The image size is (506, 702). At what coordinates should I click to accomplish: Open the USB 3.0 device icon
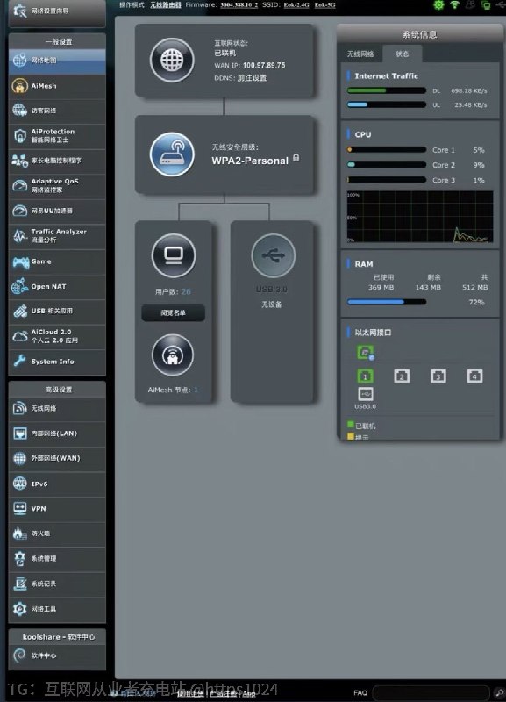pyautogui.click(x=273, y=255)
